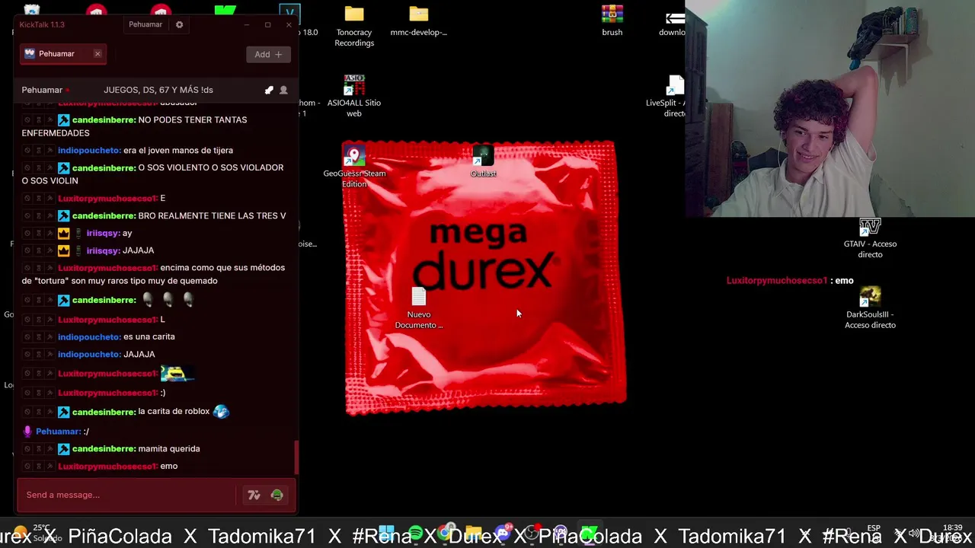Open the chatters list person icon
975x548 pixels.
point(283,90)
